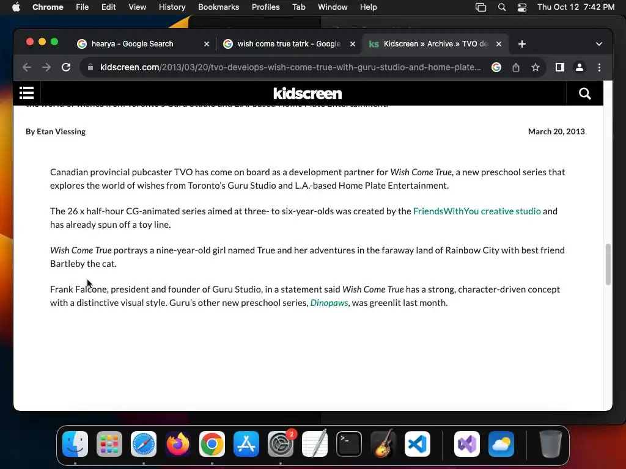The width and height of the screenshot is (626, 469).
Task: Open the Kidscreen hamburger menu
Action: pos(27,93)
